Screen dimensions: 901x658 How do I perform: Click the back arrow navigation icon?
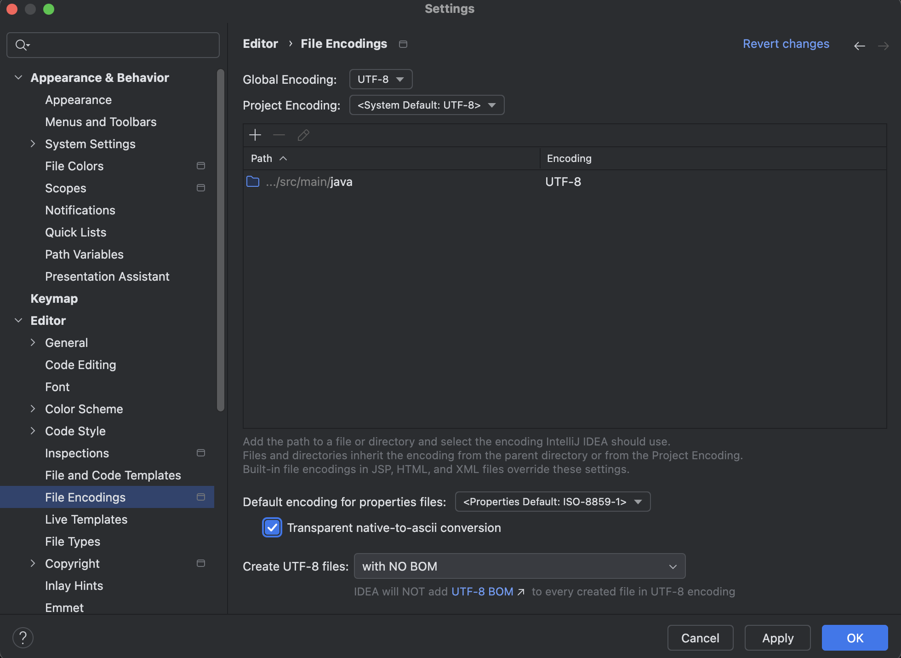tap(859, 46)
